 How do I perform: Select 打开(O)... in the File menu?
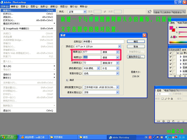(x=28, y=14)
